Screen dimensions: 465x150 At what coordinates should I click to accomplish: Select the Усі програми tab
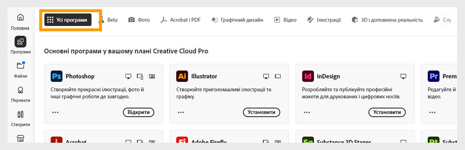pyautogui.click(x=68, y=20)
